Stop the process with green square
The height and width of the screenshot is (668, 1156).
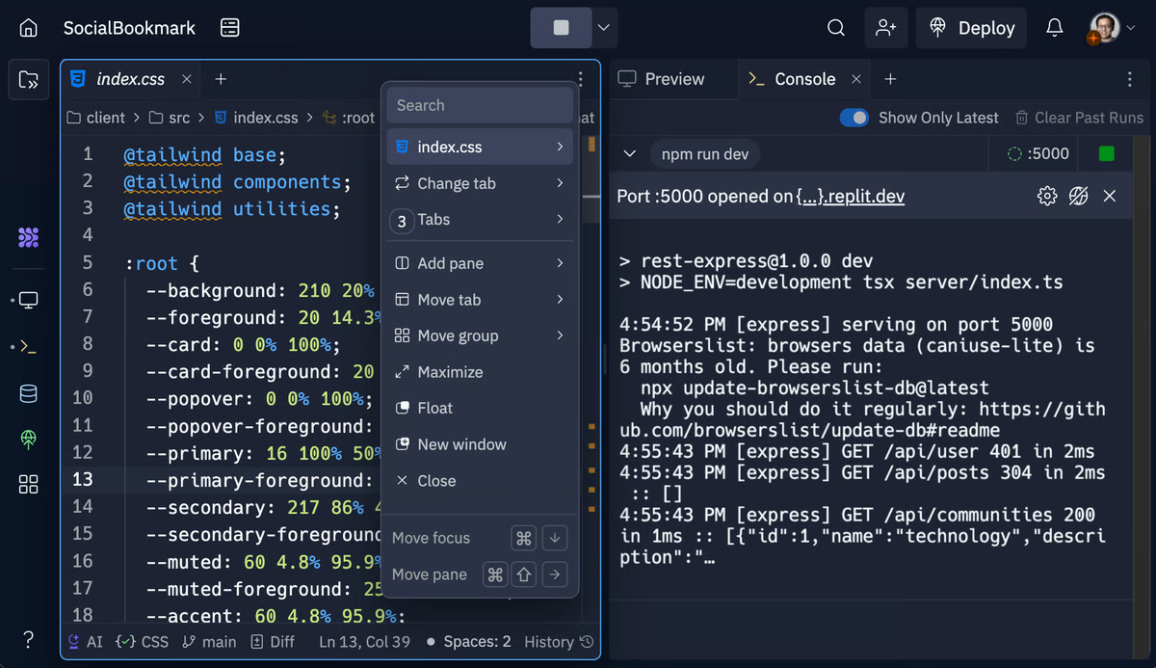point(1107,153)
